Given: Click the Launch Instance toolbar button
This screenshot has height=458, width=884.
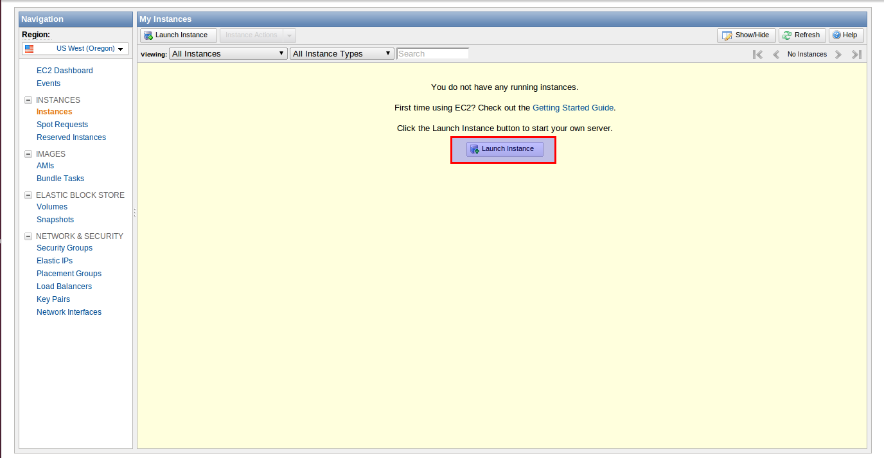Looking at the screenshot, I should (x=179, y=35).
